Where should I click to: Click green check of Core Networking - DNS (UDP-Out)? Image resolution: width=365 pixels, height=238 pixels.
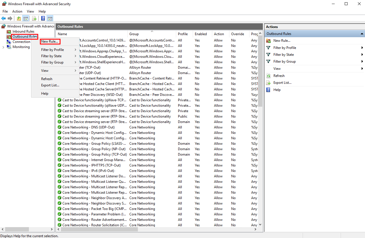coord(59,127)
